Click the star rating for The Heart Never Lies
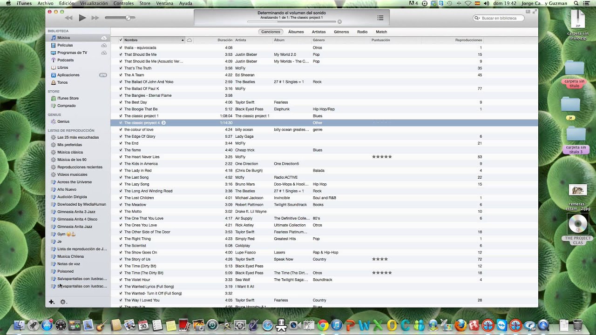596x335 pixels. pyautogui.click(x=382, y=157)
